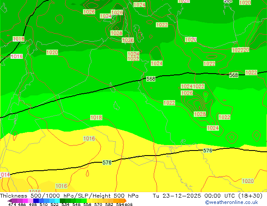Select the dark blue legend swatch above 498
Screen dimensions: 267x206
36,201
